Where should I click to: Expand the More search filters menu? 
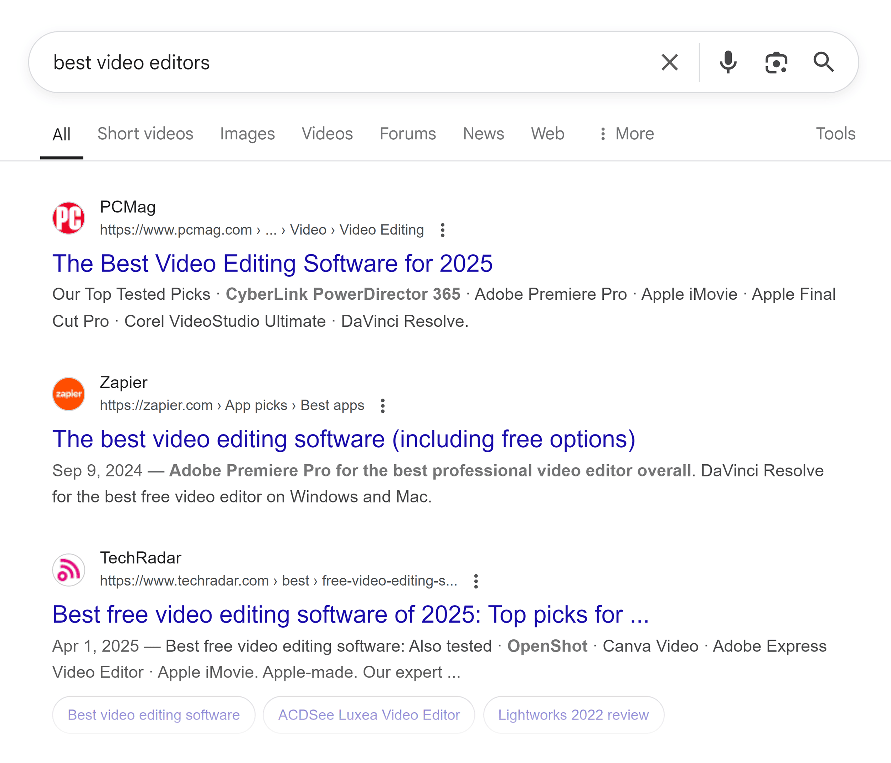(x=627, y=134)
